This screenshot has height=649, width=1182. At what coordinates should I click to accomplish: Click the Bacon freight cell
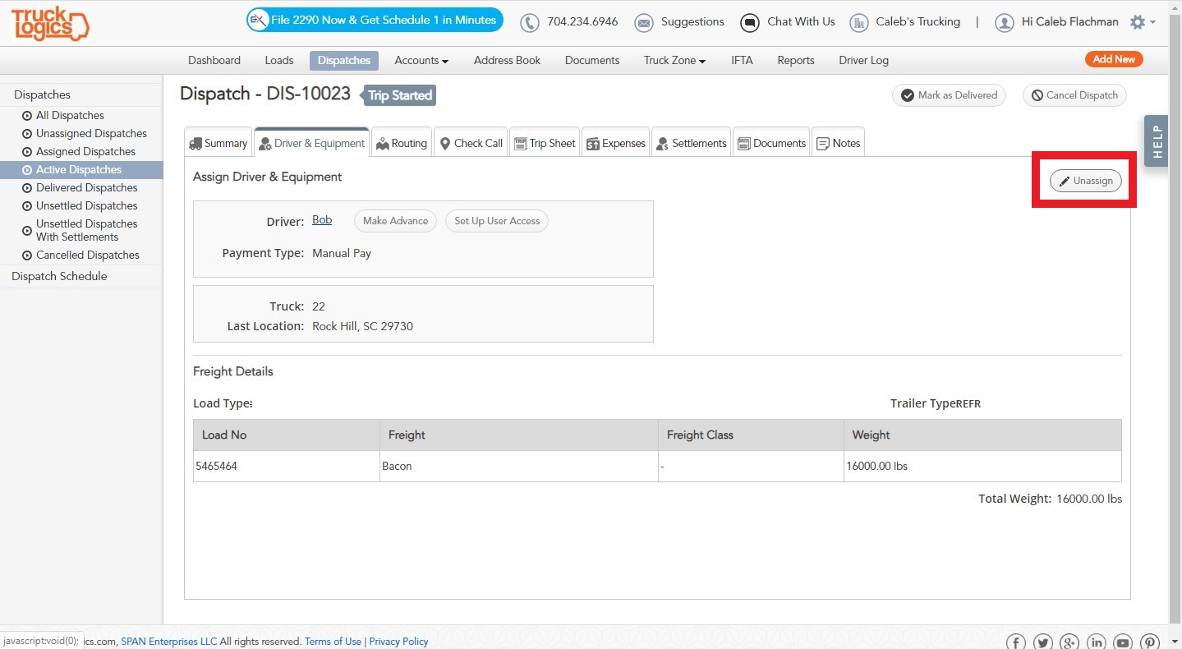[519, 466]
